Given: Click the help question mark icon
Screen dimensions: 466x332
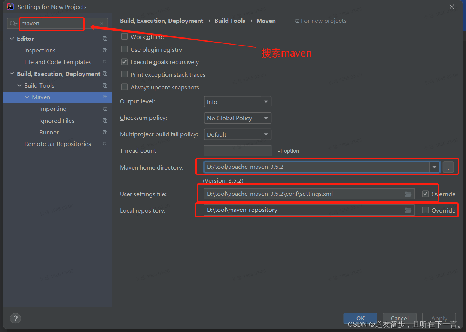Looking at the screenshot, I should click(15, 318).
